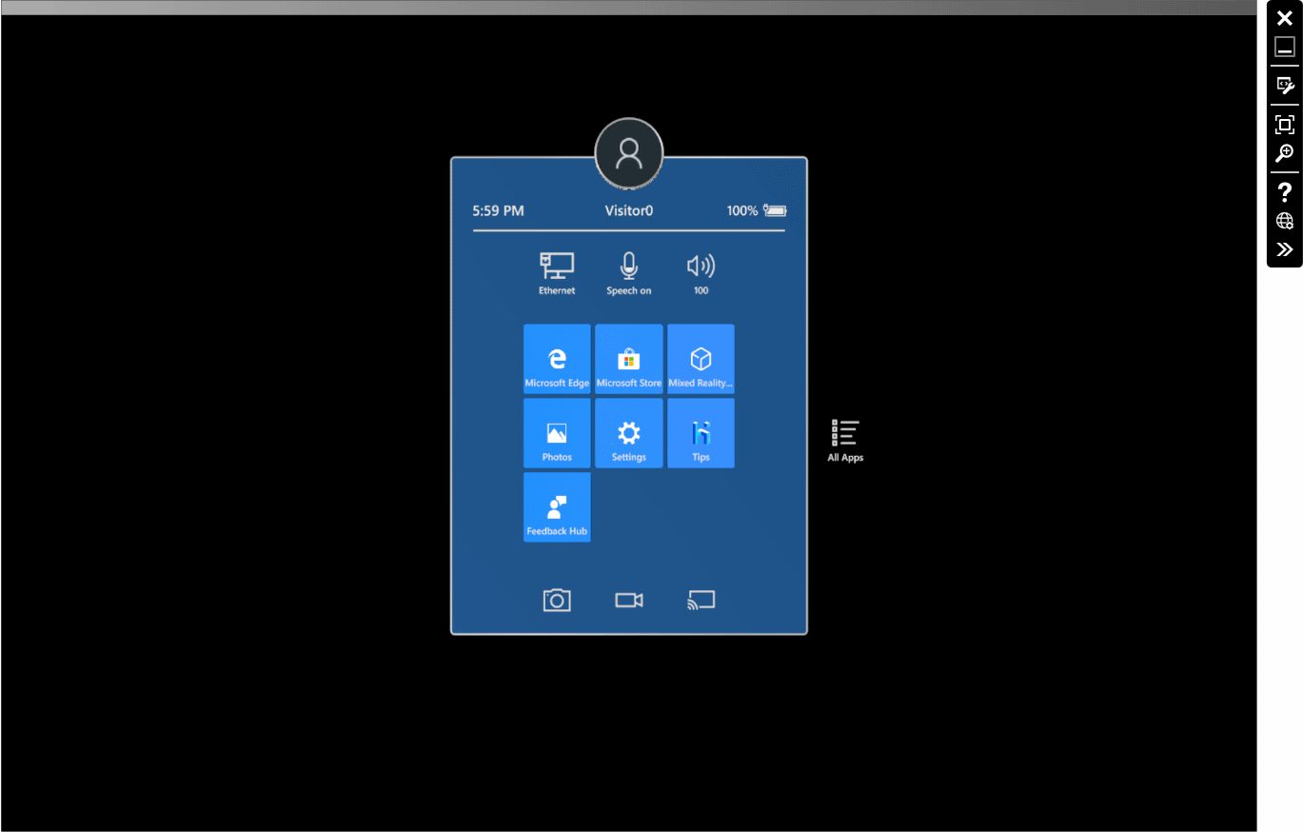Viewport: 1303px width, 832px height.
Task: Open the Mixed Reality tile
Action: [x=701, y=359]
